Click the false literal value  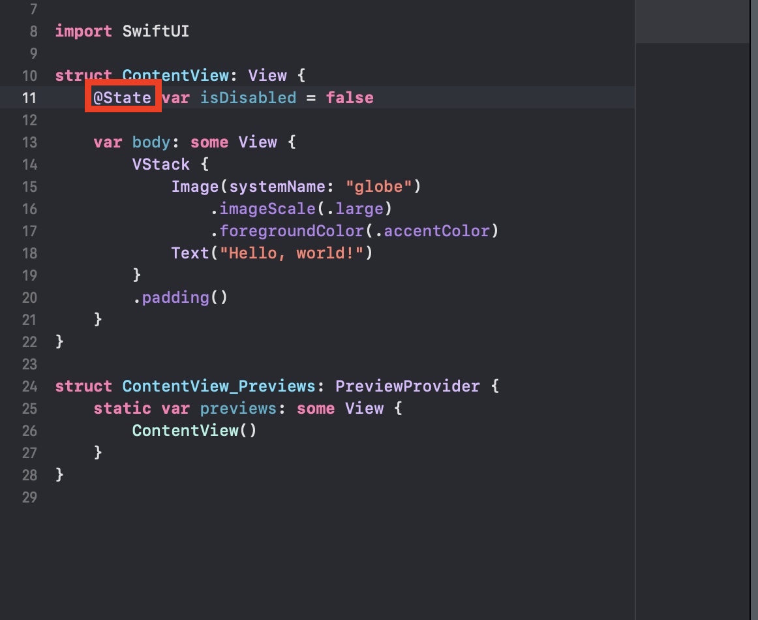click(x=350, y=98)
